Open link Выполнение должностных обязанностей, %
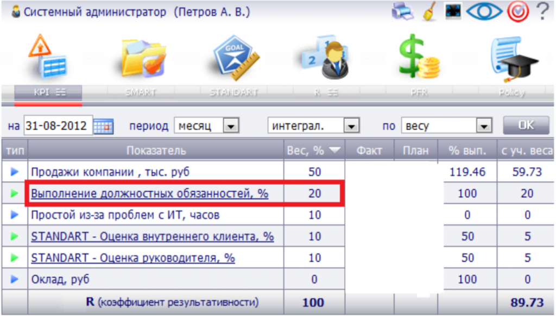556x316 pixels. [150, 194]
